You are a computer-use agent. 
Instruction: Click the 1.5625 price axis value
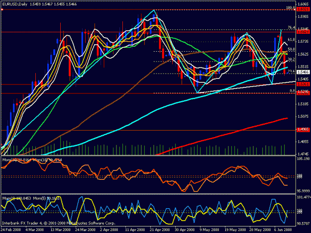303,54
